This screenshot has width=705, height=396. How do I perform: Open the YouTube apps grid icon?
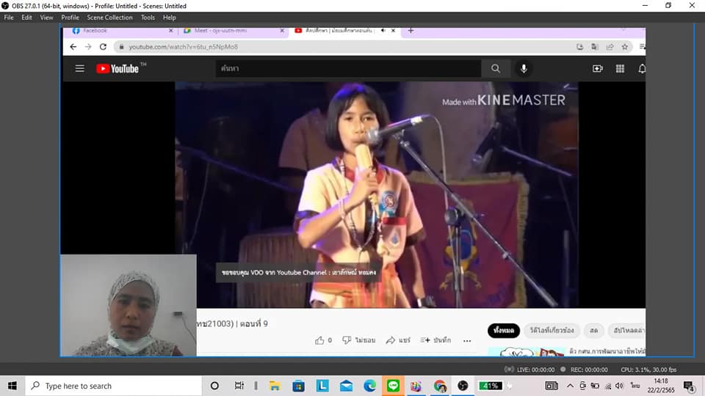pyautogui.click(x=620, y=68)
